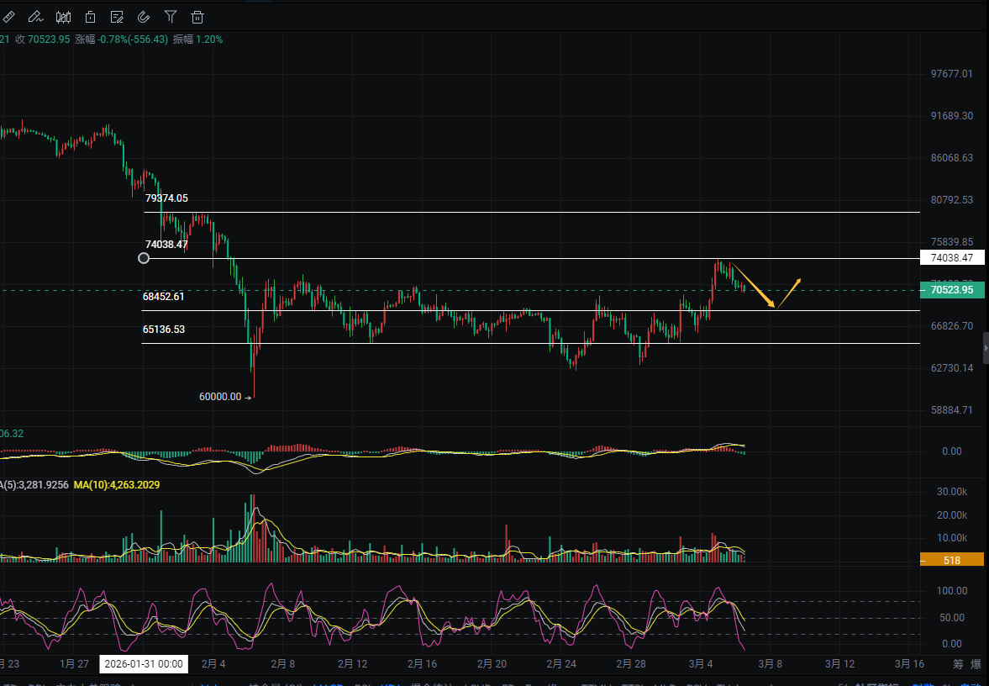Open the filter funnel icon
The height and width of the screenshot is (686, 989).
pyautogui.click(x=171, y=16)
